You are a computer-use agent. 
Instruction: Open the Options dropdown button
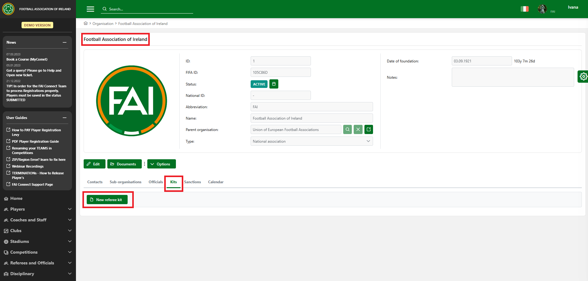161,164
